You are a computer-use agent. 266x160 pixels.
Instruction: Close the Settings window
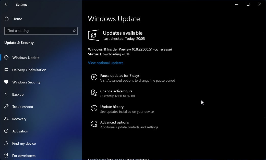coord(260,4)
